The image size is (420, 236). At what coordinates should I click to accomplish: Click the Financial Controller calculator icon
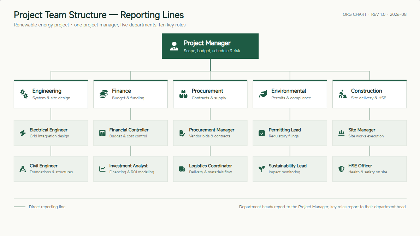point(102,133)
